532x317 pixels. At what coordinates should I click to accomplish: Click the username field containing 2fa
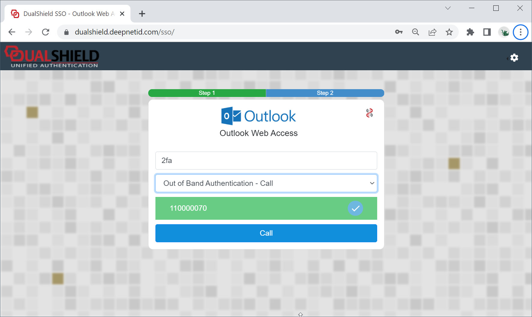(266, 161)
